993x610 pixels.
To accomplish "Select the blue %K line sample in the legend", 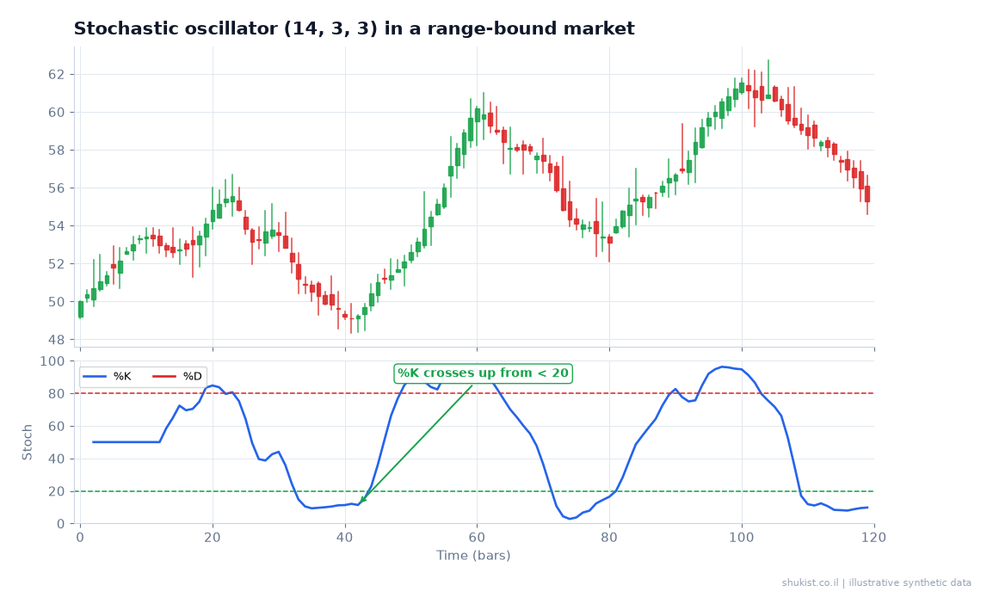I will (95, 376).
